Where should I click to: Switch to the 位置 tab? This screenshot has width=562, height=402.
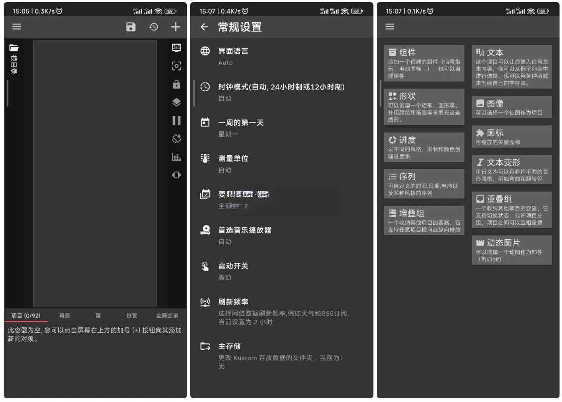[x=131, y=316]
